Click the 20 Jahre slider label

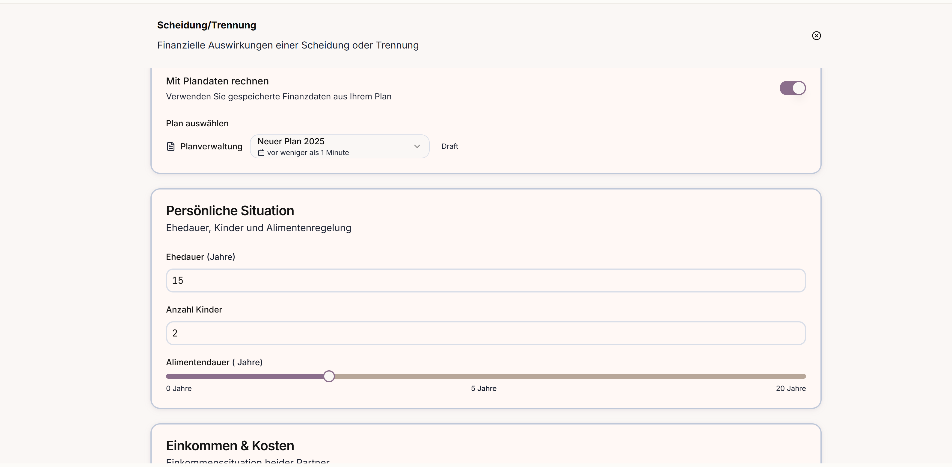tap(790, 388)
